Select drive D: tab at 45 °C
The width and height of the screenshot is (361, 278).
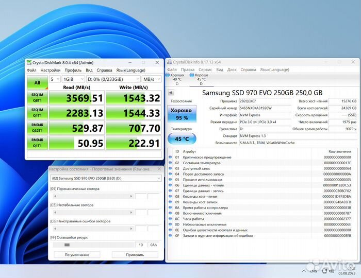click(201, 79)
